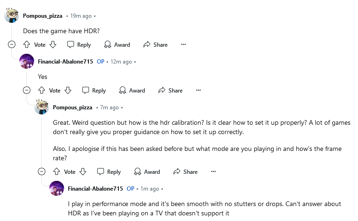The width and height of the screenshot is (358, 221).
Task: Downvote Pompous_pizza's 'Does the game have HDR?' comment
Action: tap(53, 44)
